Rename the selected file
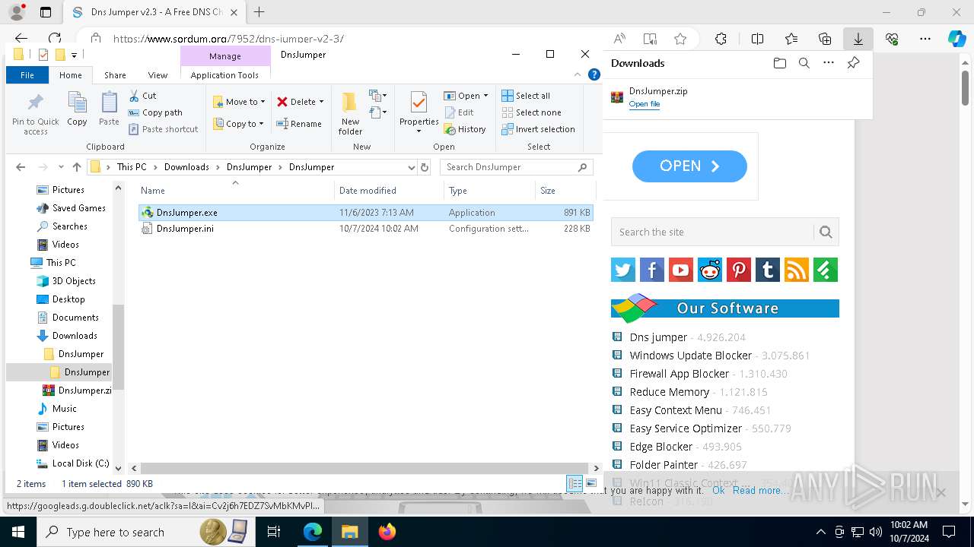Image resolution: width=974 pixels, height=547 pixels. 299,124
